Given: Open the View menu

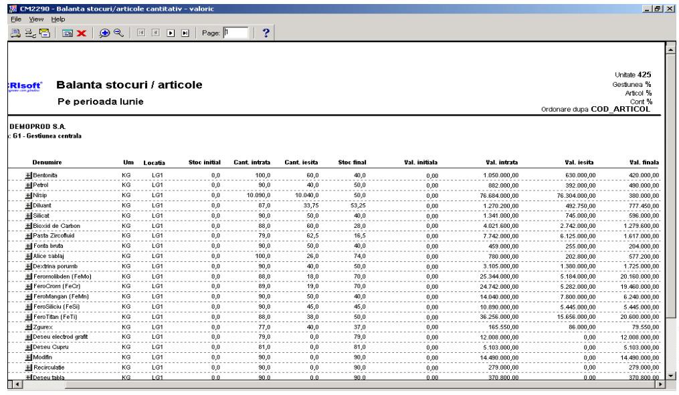Looking at the screenshot, I should coord(36,19).
